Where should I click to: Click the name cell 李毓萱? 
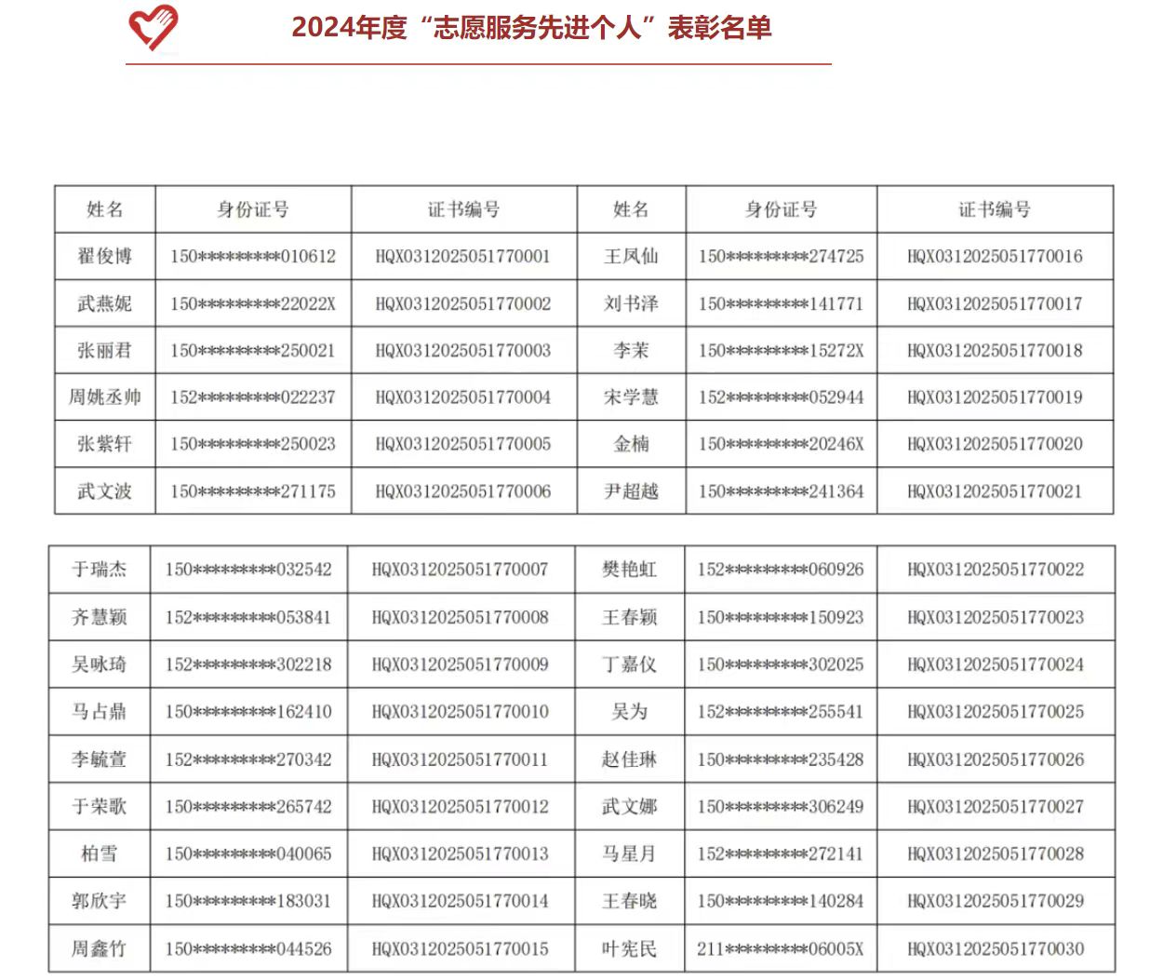click(100, 759)
